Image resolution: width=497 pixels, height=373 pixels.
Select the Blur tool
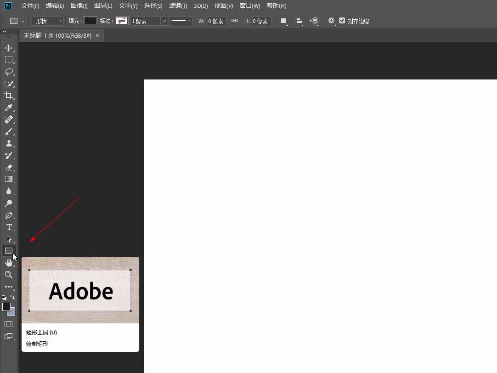[9, 191]
